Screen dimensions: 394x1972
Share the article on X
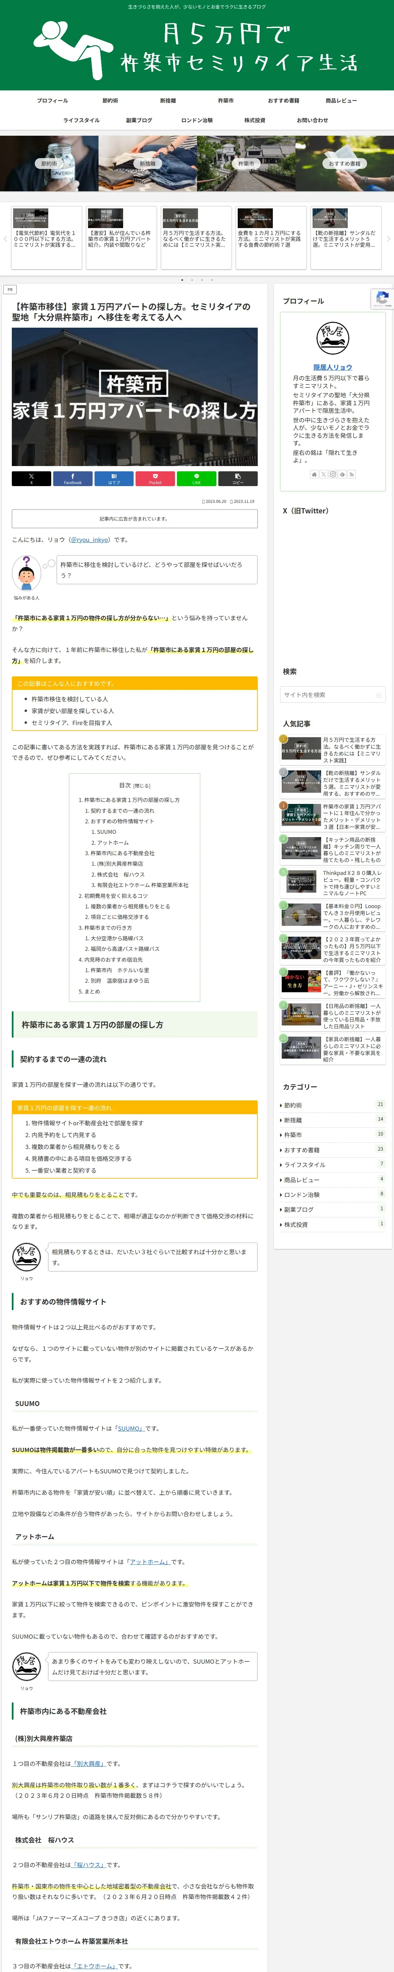pyautogui.click(x=32, y=479)
